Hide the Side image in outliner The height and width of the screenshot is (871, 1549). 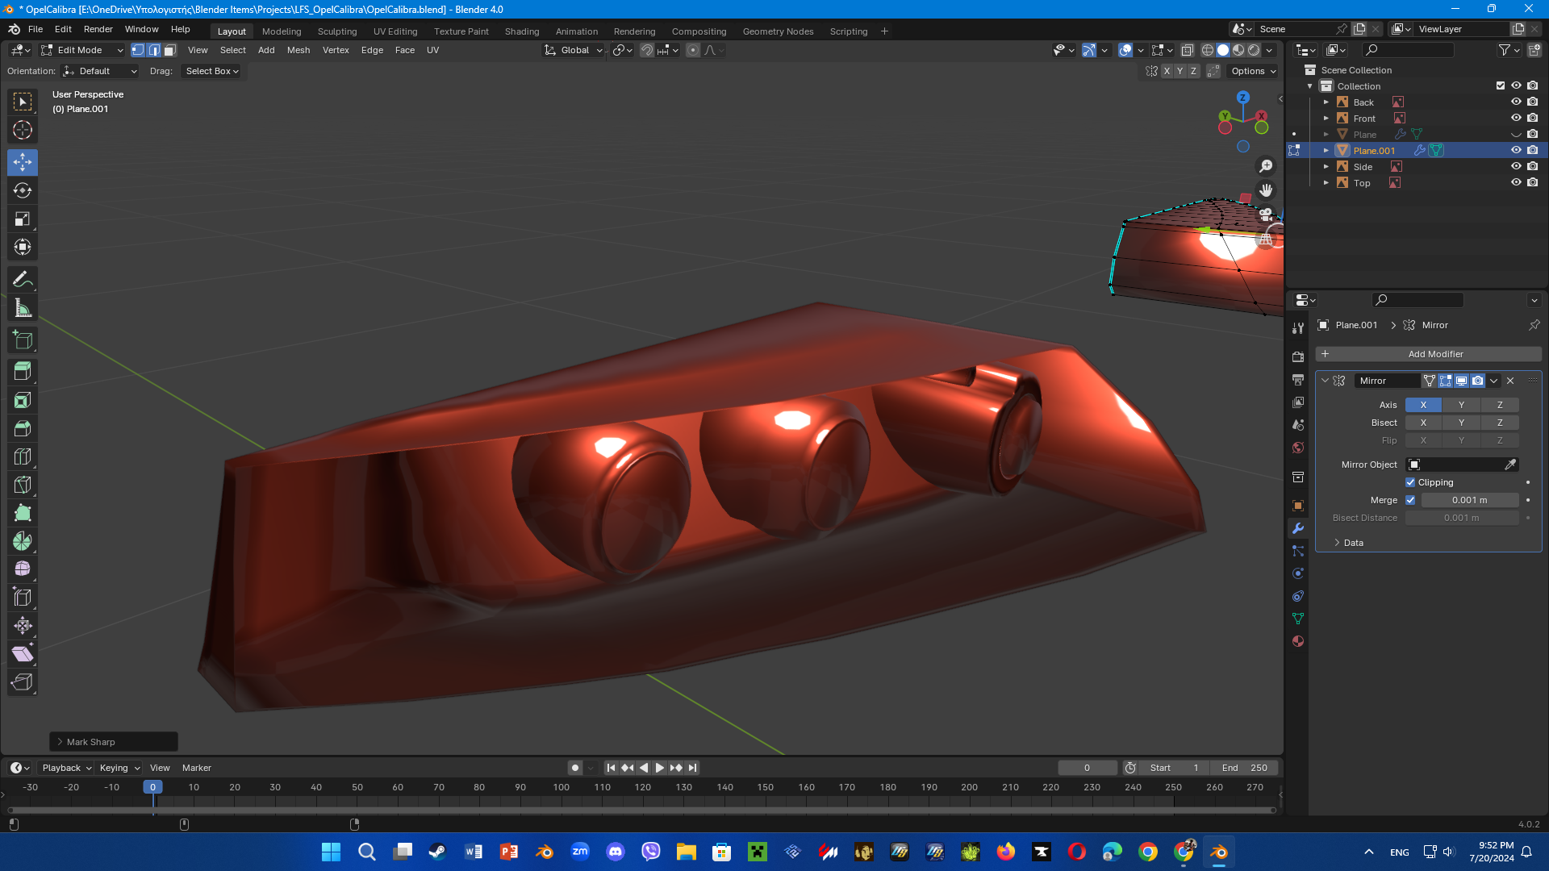click(x=1516, y=167)
